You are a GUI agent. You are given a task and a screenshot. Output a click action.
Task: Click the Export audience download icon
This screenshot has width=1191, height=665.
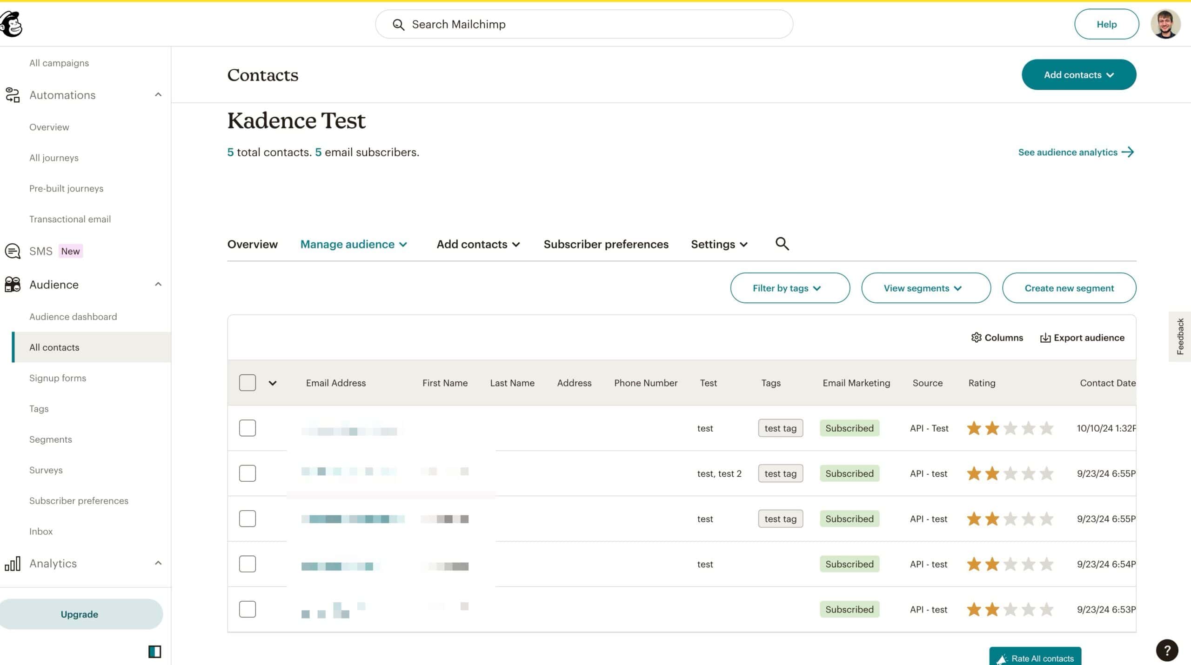click(1045, 338)
